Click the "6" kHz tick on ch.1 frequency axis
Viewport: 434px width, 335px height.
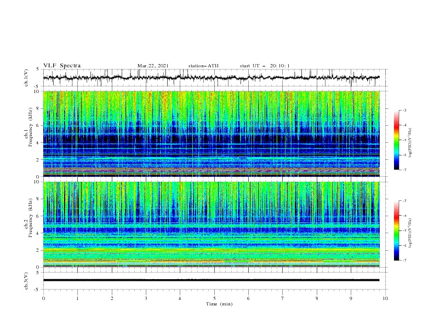coord(38,125)
